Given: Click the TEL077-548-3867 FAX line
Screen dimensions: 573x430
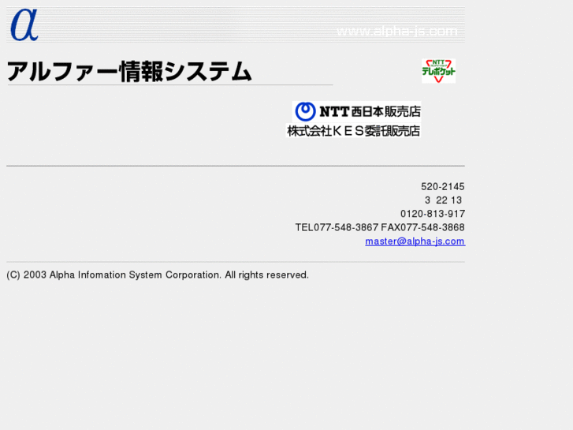Looking at the screenshot, I should [380, 228].
